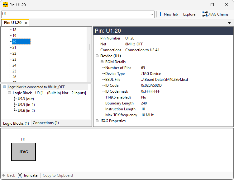Switch to the Connections (1) tab

point(45,123)
